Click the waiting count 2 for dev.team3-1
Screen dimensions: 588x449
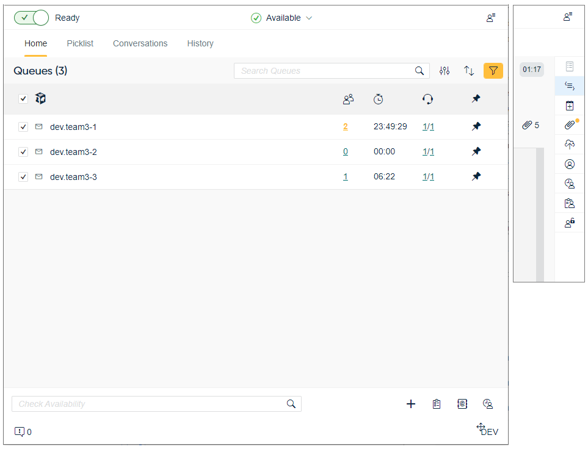click(346, 127)
